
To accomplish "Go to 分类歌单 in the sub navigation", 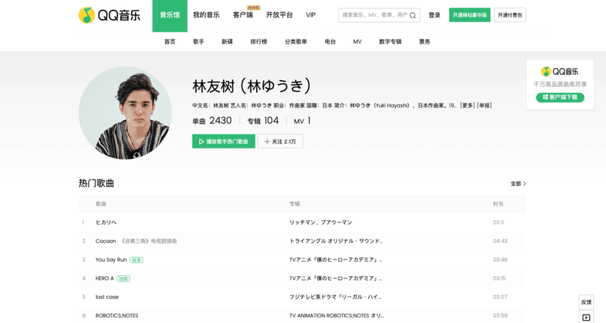I will coord(295,42).
